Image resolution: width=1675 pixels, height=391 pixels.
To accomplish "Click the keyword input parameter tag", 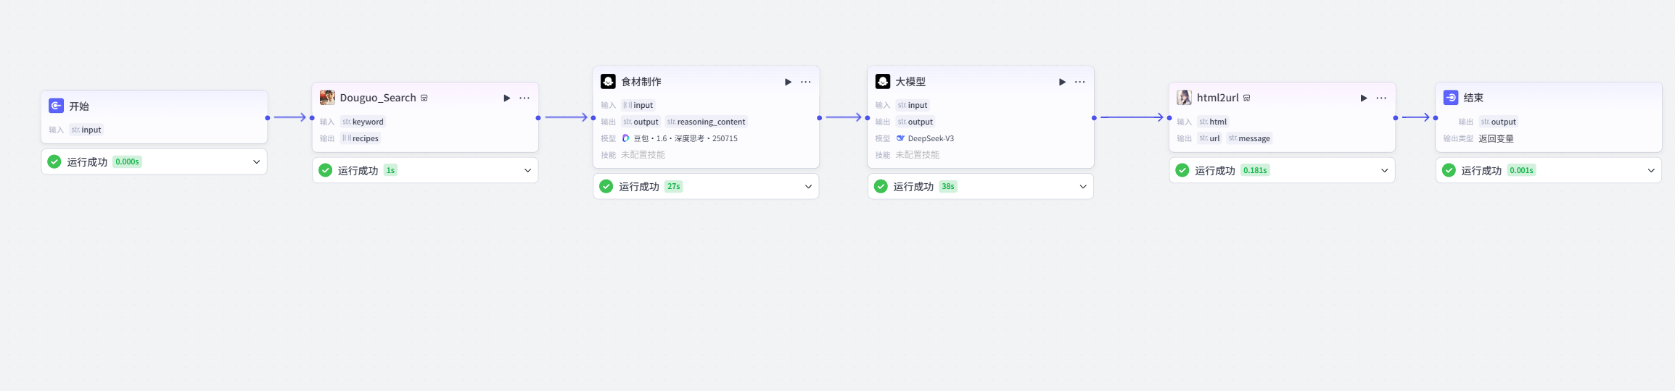I will 363,122.
